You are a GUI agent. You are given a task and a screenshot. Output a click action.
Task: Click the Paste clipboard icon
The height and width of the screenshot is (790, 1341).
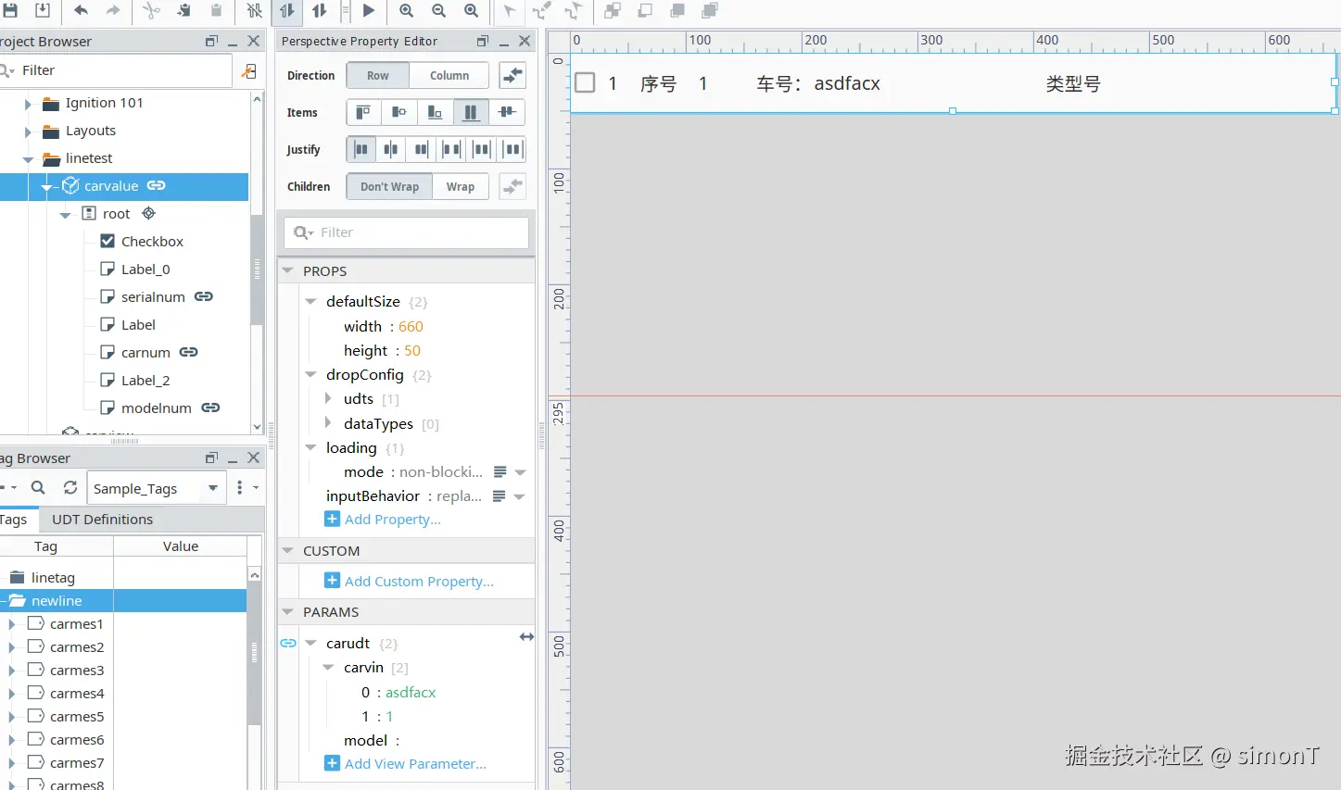click(x=216, y=10)
